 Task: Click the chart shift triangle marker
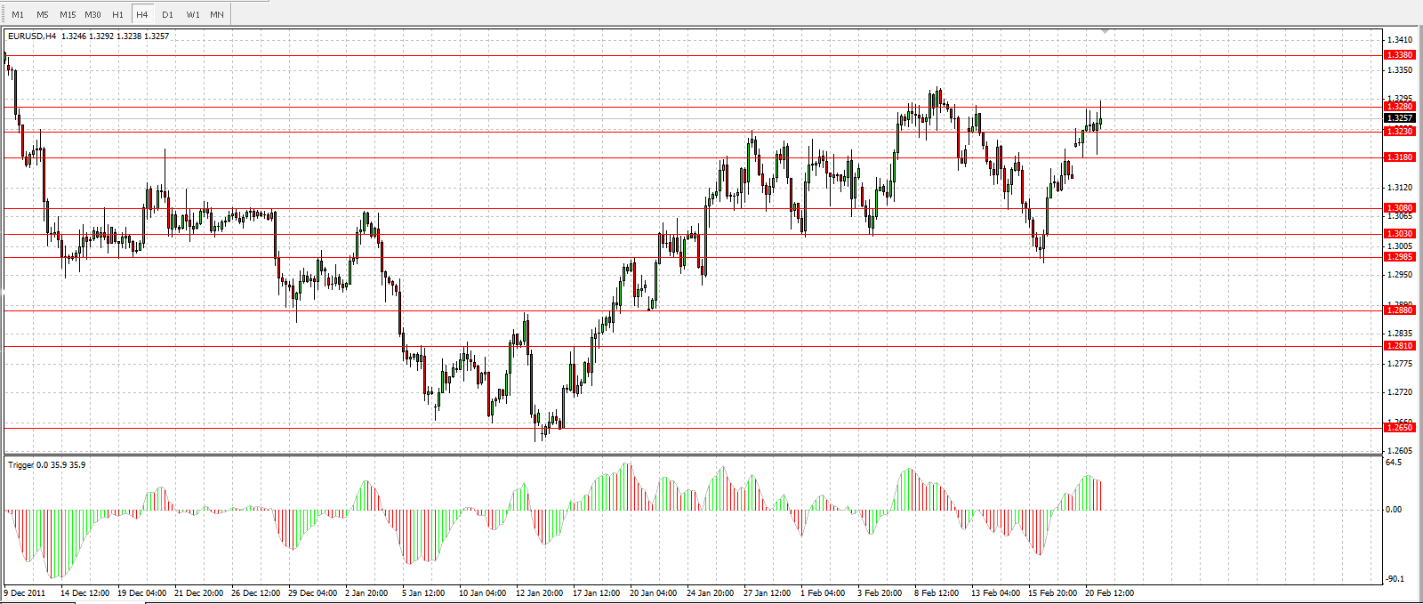point(1105,31)
